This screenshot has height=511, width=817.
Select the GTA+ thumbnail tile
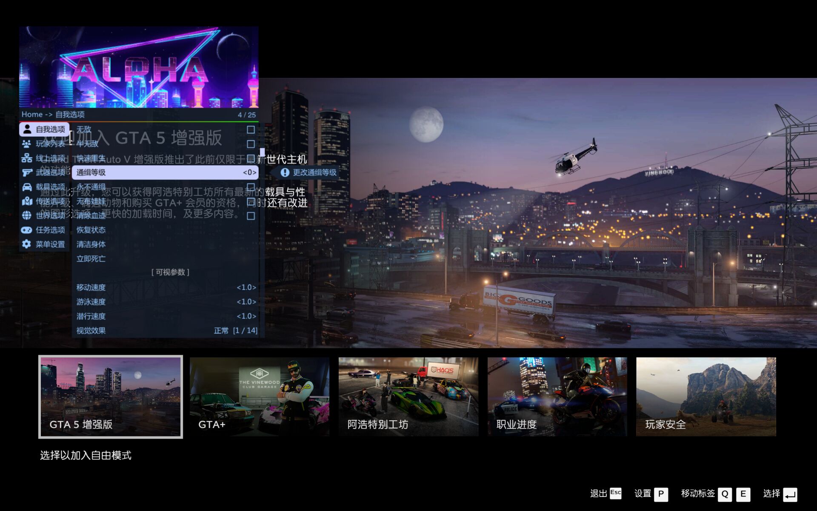(x=259, y=396)
